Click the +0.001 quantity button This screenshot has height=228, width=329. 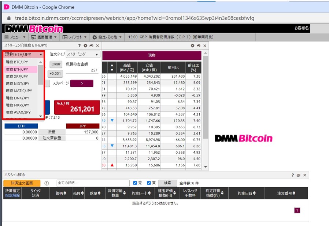(x=55, y=74)
